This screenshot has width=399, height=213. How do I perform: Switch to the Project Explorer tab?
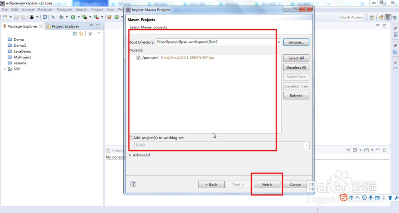coord(63,26)
